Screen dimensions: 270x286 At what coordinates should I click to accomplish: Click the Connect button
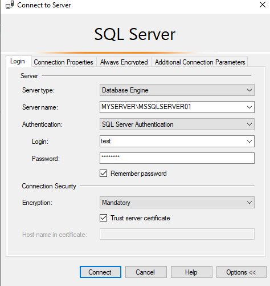(x=100, y=272)
